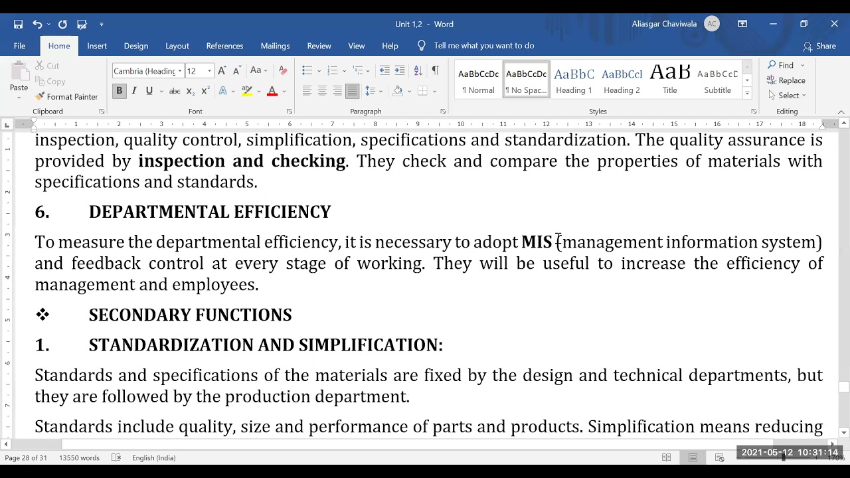Click the vertical scrollbar thumb

tap(844, 387)
